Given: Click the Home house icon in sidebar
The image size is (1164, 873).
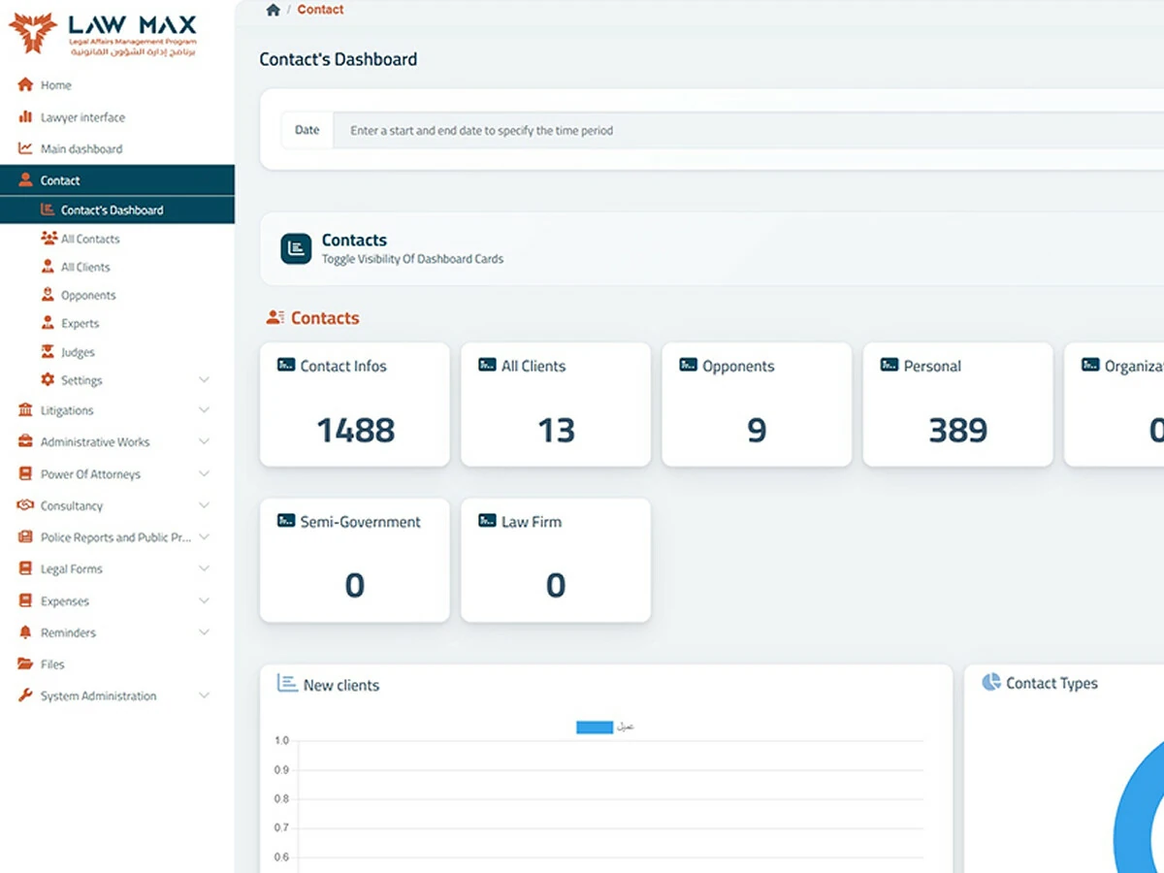Looking at the screenshot, I should (x=25, y=85).
